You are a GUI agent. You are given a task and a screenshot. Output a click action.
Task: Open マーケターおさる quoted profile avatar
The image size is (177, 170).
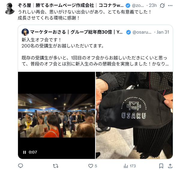pos(25,32)
